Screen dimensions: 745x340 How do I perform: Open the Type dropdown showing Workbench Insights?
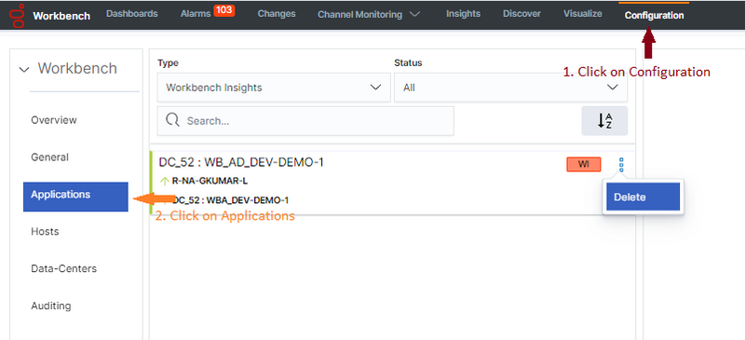coord(274,88)
